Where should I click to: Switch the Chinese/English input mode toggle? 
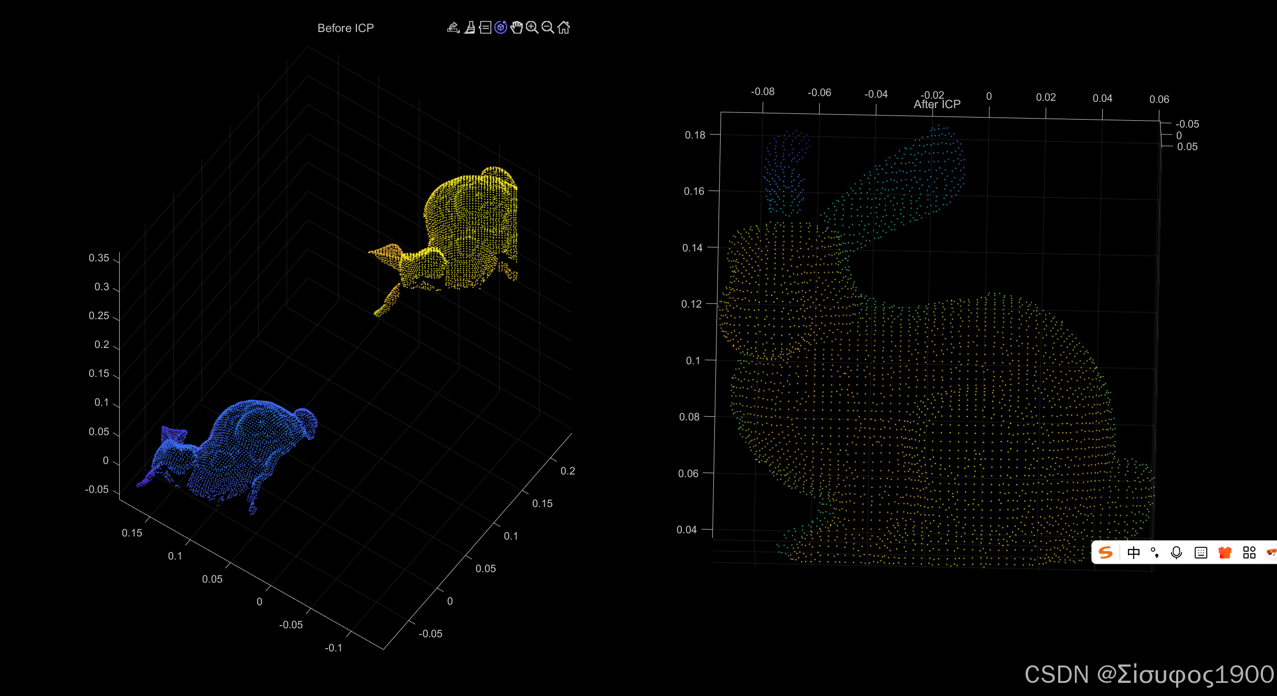click(x=1134, y=553)
